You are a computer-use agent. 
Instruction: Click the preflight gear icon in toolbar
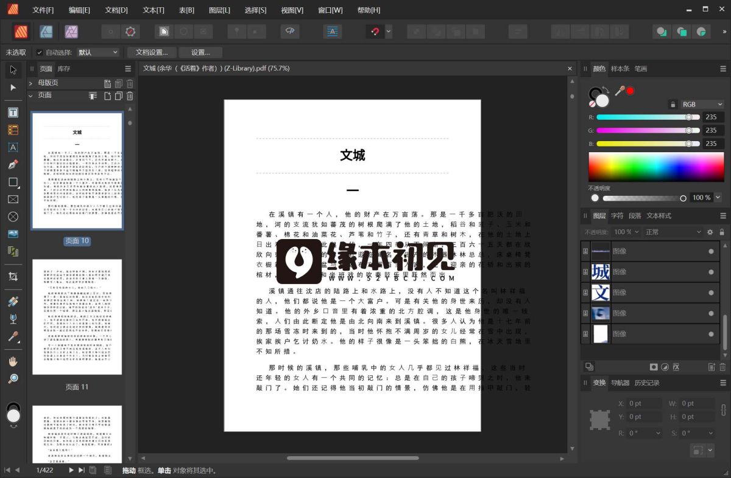coord(130,31)
